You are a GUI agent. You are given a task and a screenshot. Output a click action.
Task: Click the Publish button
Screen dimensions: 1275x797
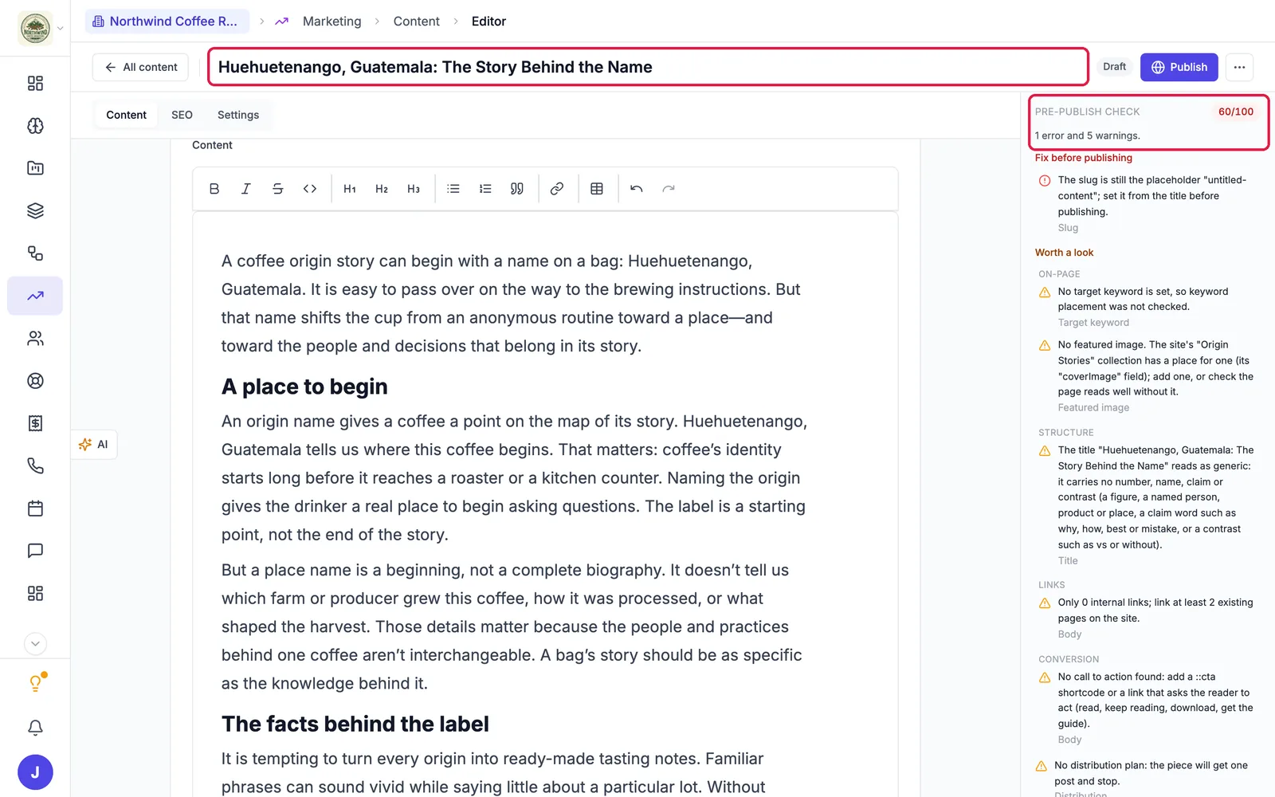coord(1179,67)
